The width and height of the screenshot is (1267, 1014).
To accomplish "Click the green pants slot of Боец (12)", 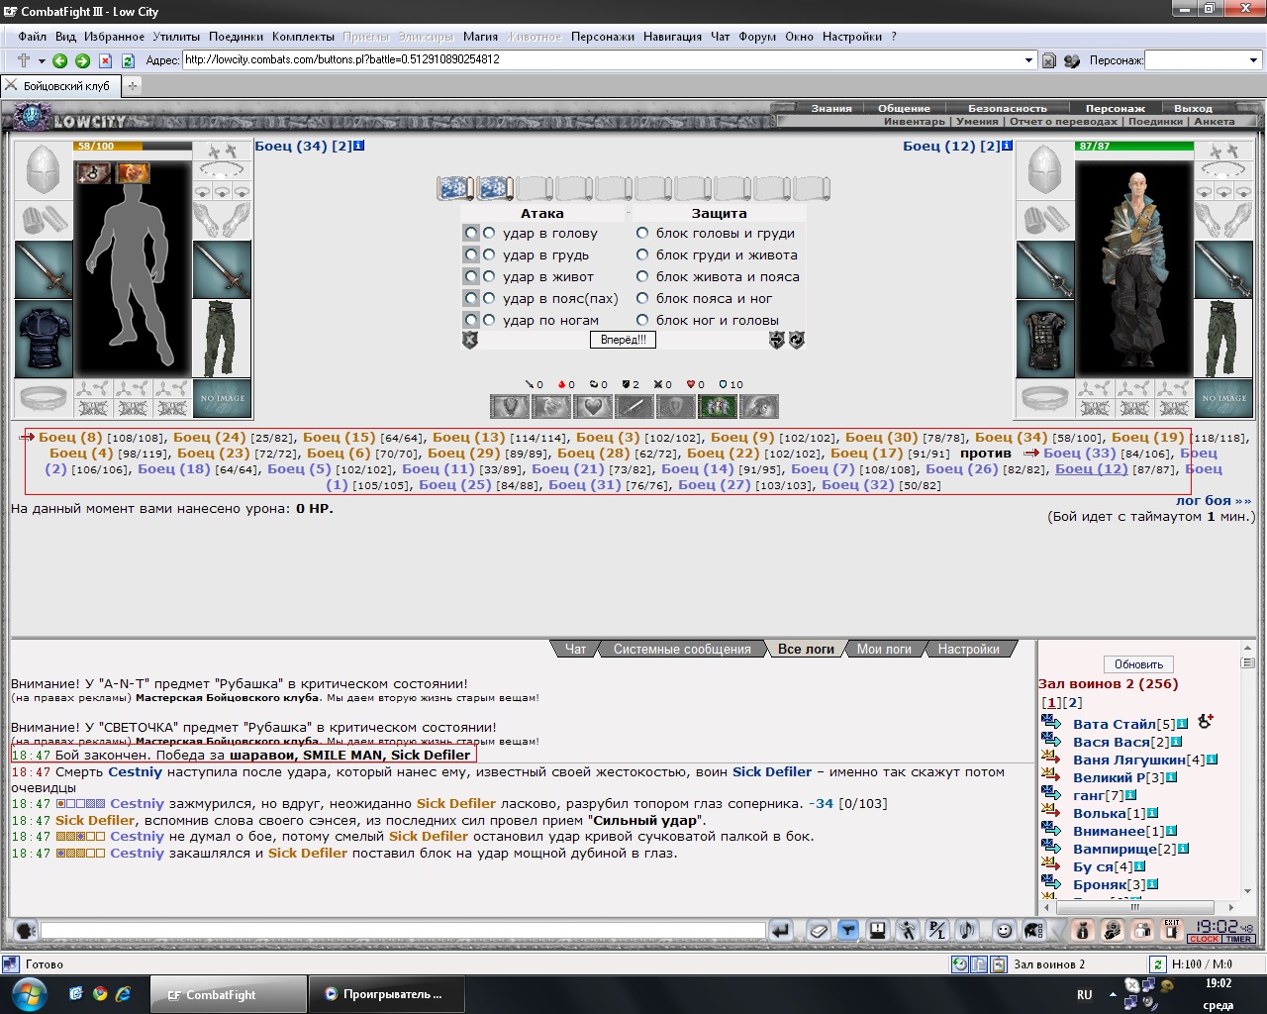I will click(x=1223, y=340).
